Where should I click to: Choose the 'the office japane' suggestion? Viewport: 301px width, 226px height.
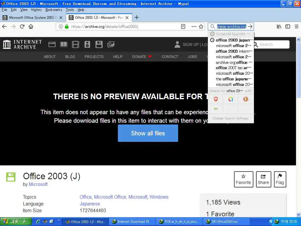point(231,79)
